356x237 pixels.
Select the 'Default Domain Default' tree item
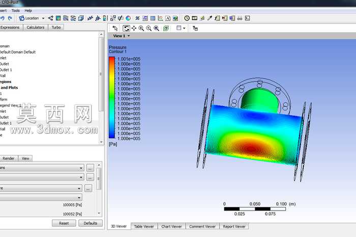pos(18,52)
